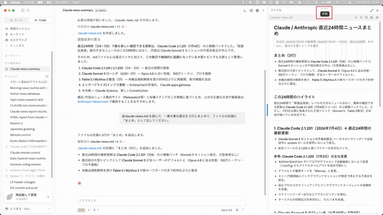Start voice input with microphone icon
The height and width of the screenshot is (215, 383).
coord(95,210)
